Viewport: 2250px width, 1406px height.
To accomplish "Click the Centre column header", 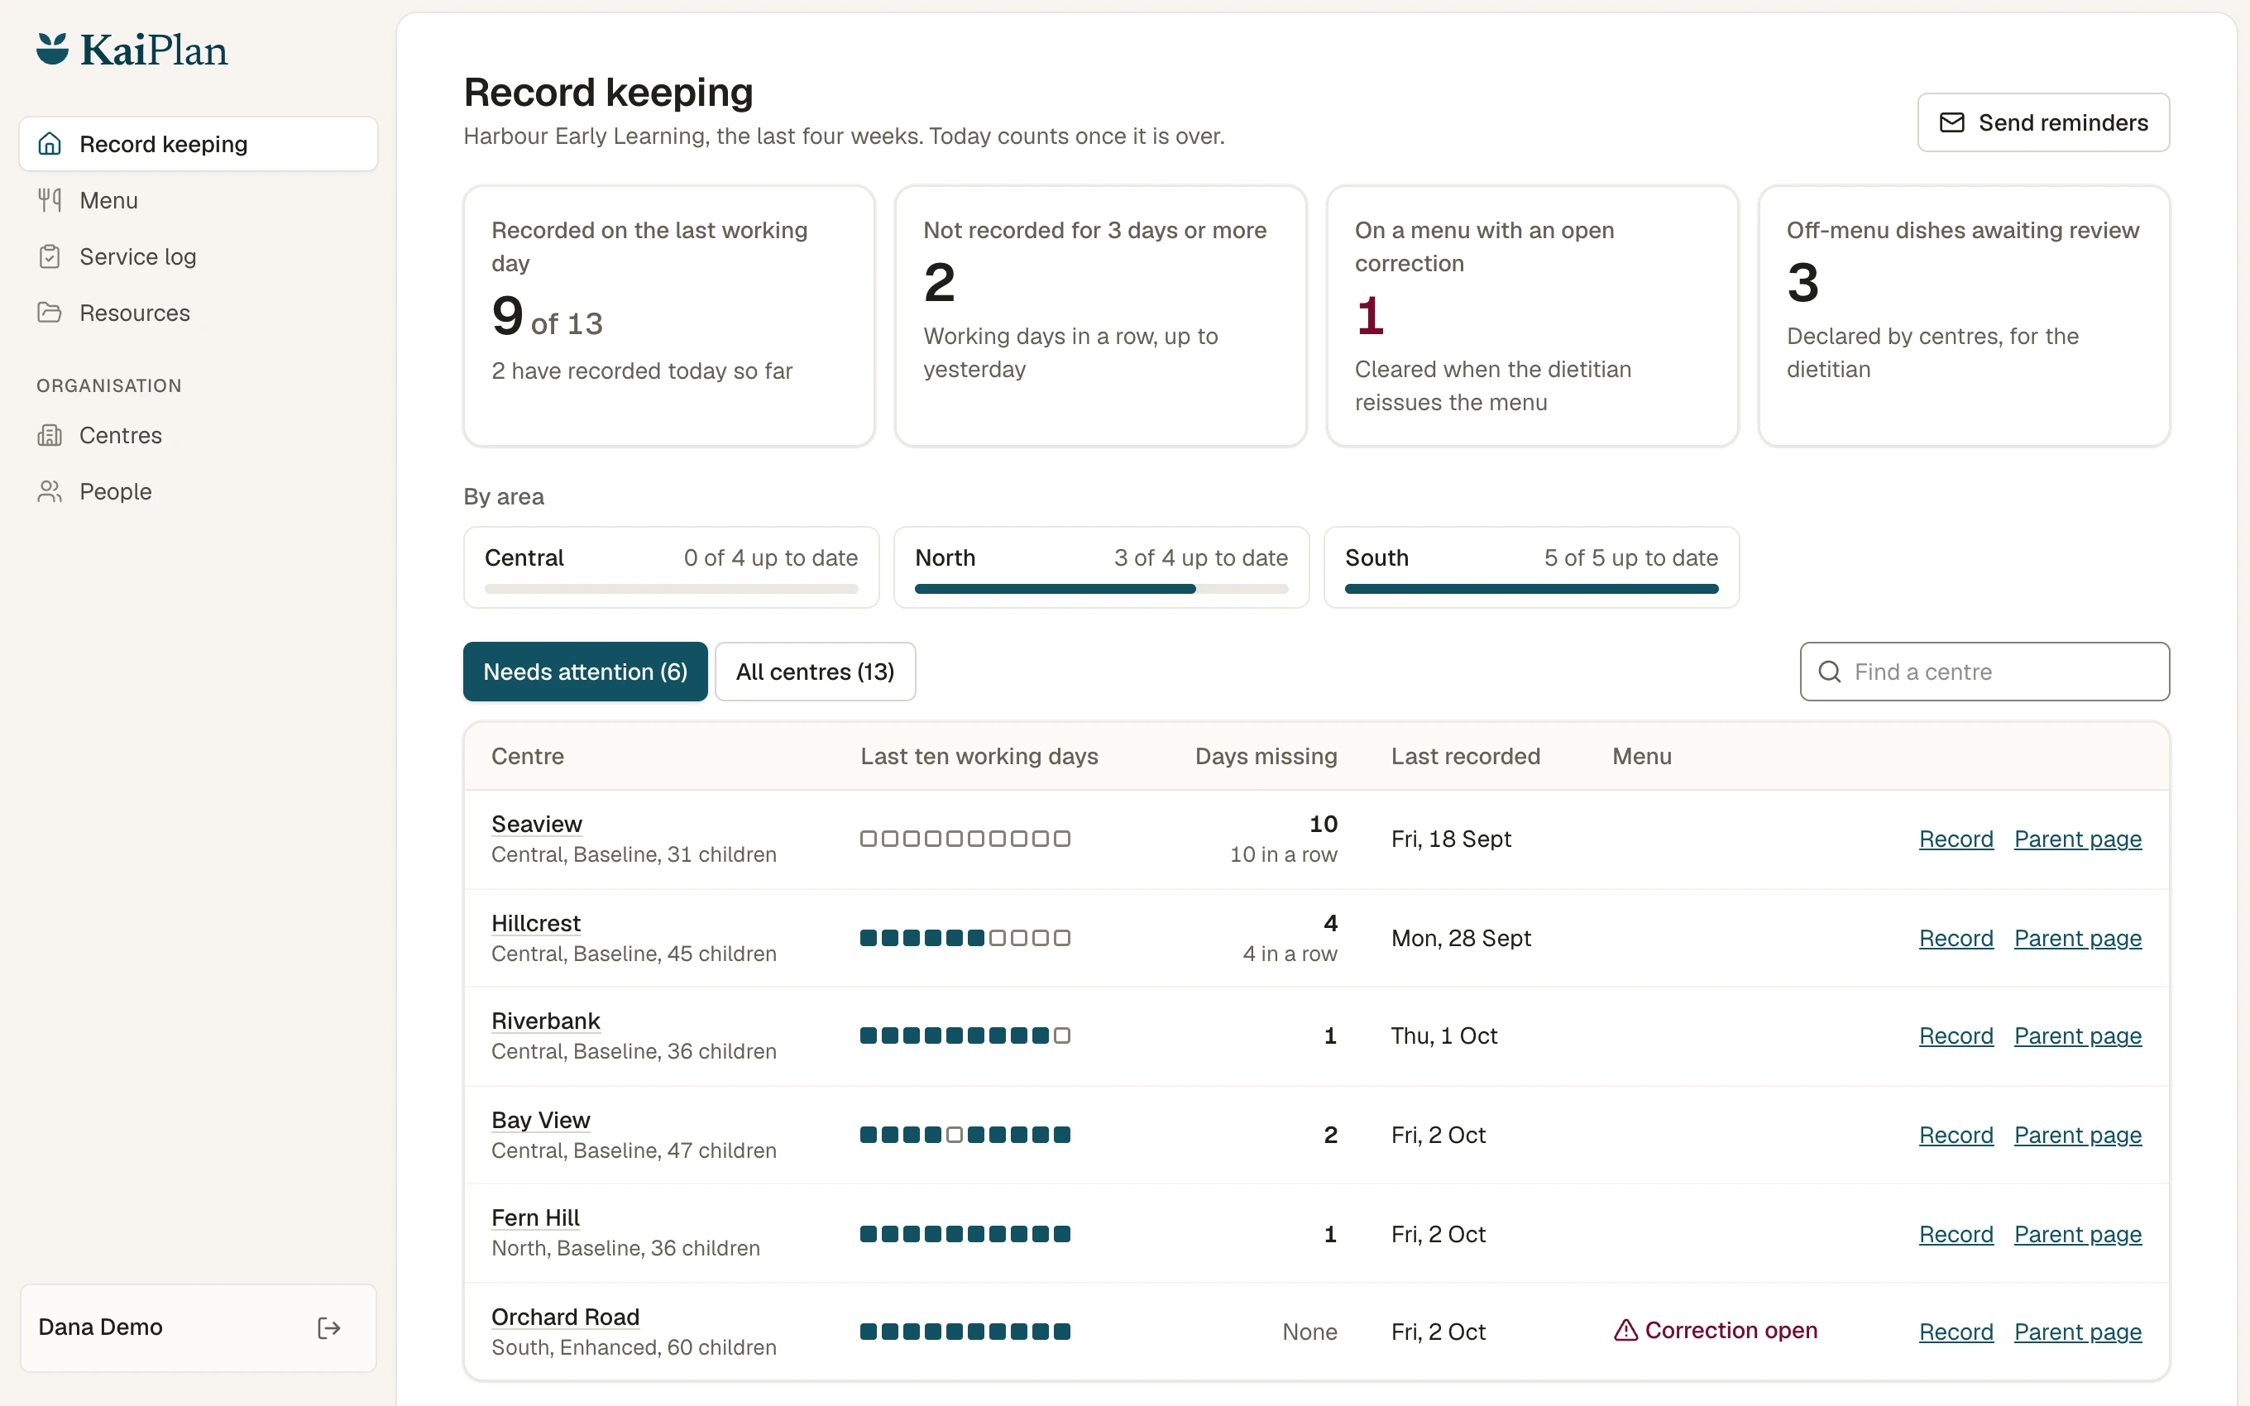I will pyautogui.click(x=527, y=756).
